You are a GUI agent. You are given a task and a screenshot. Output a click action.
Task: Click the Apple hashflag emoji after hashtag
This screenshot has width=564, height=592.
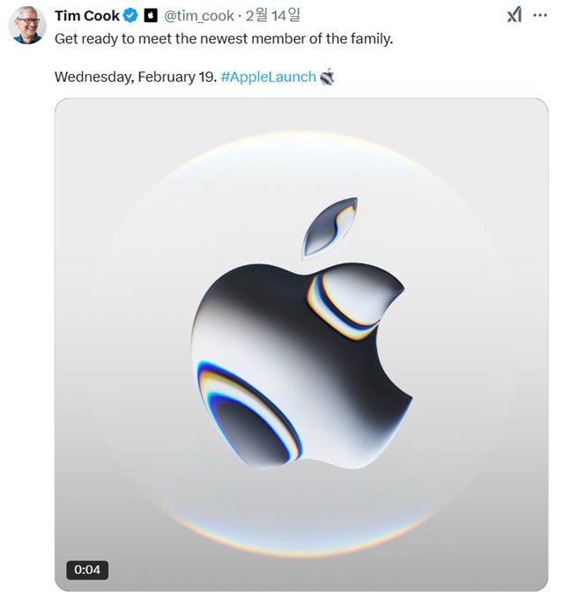pos(327,77)
